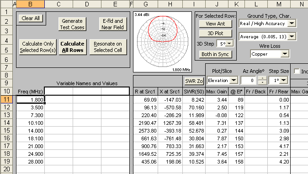Select elevation value 153
Viewport: 308px width, 174px height.
[x=237, y=146]
